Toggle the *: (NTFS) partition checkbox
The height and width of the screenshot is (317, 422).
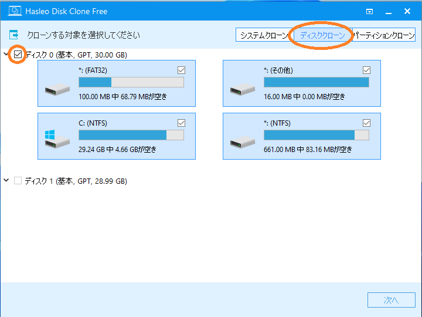tap(366, 123)
